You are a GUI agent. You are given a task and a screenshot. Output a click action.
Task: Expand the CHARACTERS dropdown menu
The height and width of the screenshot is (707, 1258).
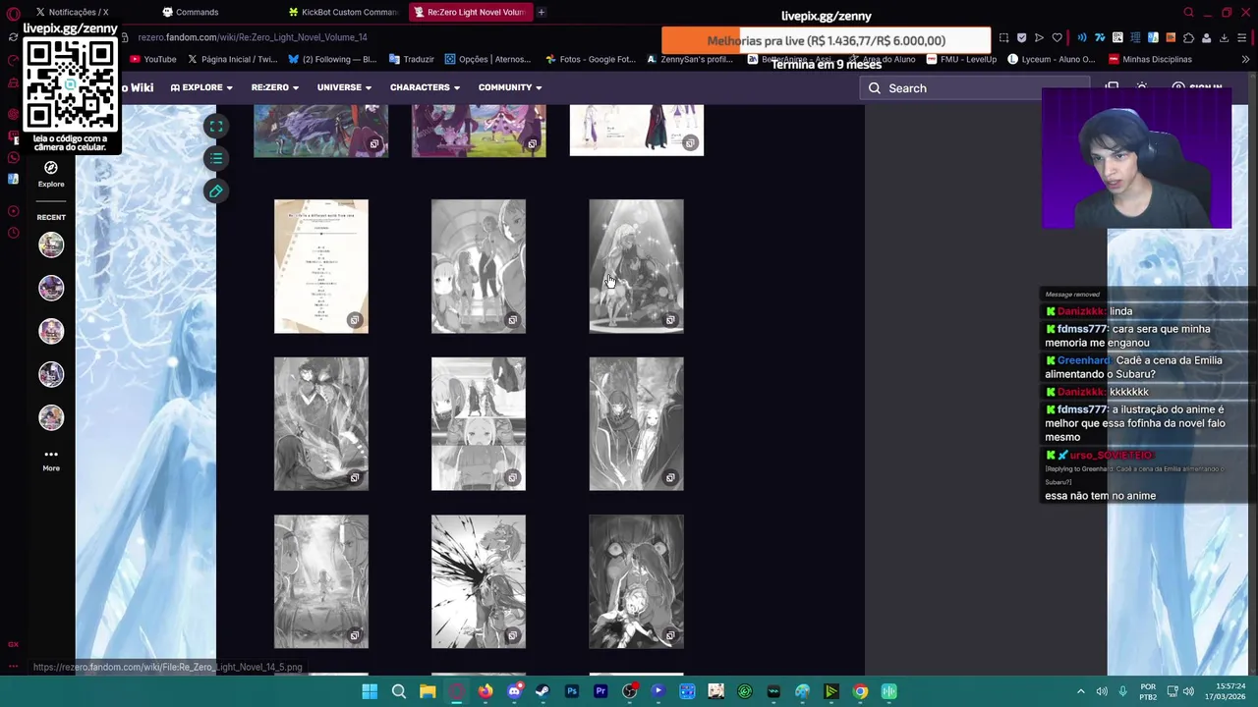pos(425,87)
